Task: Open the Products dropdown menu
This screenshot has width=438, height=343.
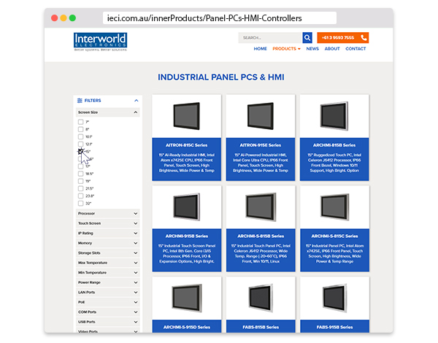Action: 286,49
